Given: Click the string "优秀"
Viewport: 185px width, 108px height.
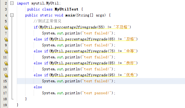Looking at the screenshot, I should point(130,75).
